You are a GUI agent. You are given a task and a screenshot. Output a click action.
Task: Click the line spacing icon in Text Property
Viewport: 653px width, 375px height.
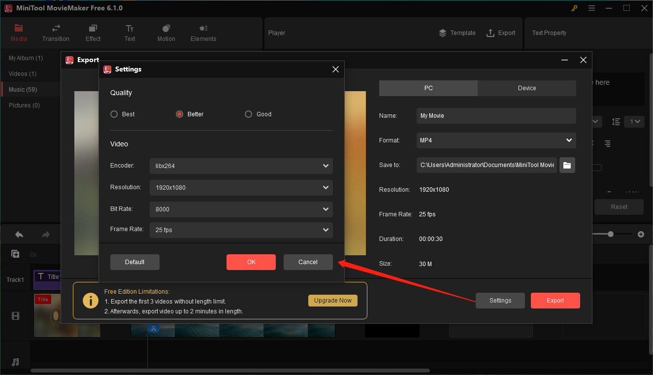pos(616,121)
